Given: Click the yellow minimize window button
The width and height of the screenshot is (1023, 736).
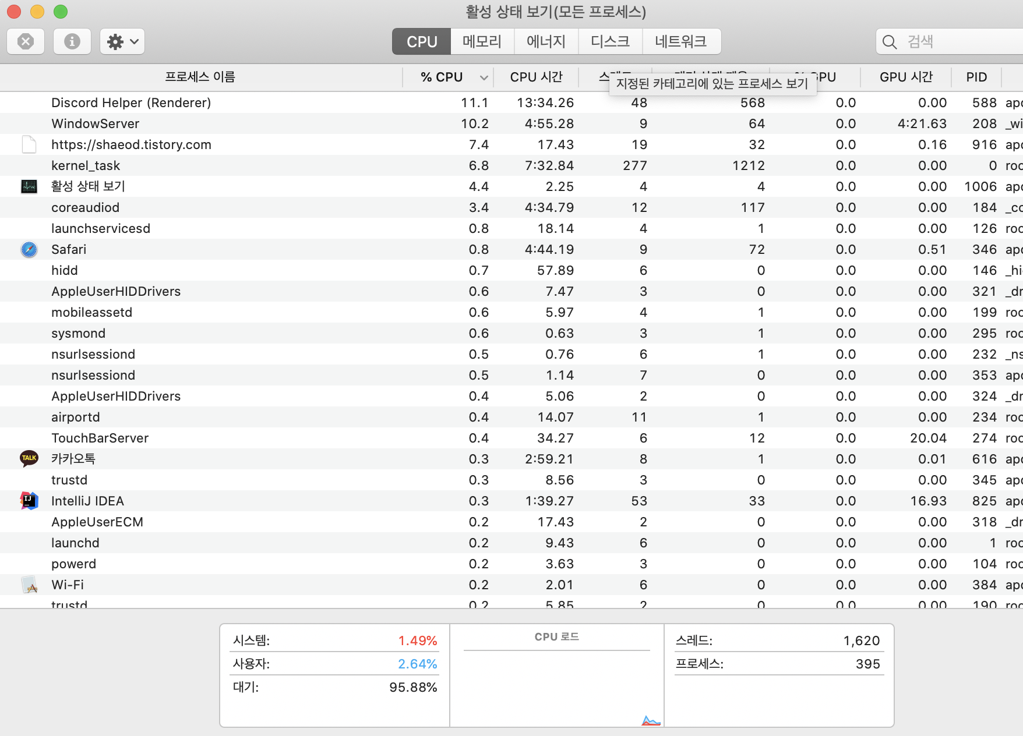Looking at the screenshot, I should (37, 12).
